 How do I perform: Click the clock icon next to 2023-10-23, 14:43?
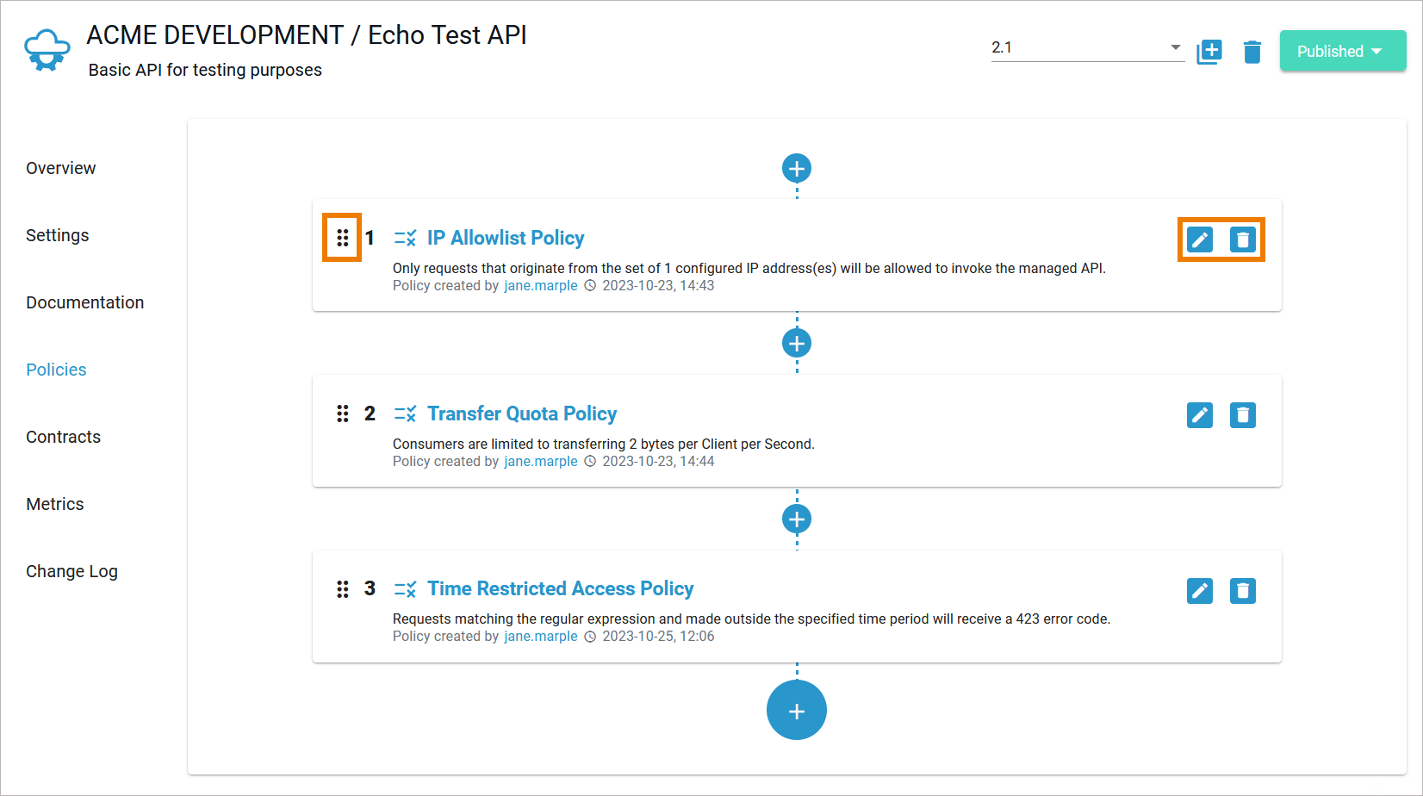point(589,285)
